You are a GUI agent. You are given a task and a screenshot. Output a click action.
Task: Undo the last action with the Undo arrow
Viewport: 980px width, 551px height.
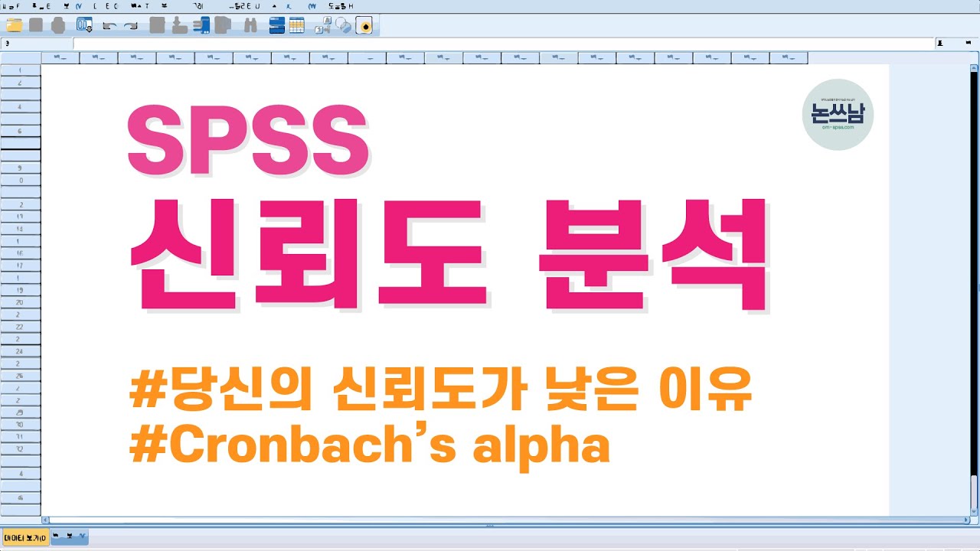tap(109, 25)
